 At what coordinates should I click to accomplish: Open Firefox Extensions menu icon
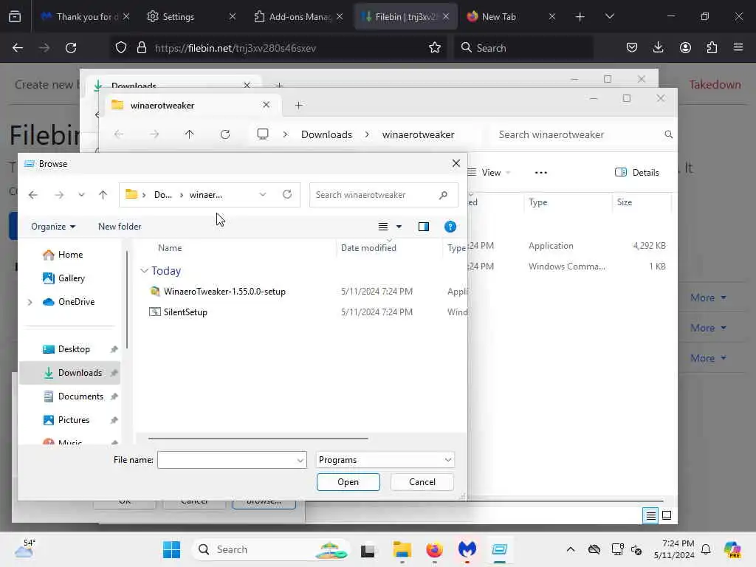point(712,48)
